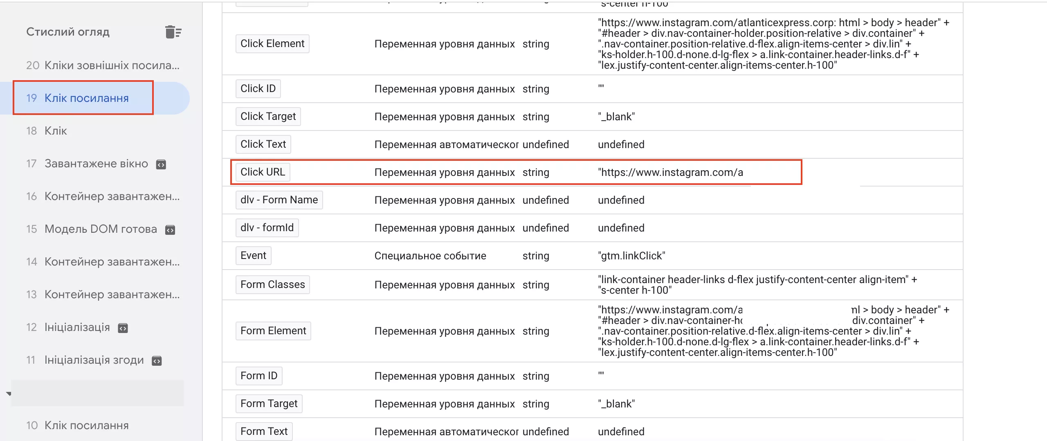Open the Click Element variable chip
The width and height of the screenshot is (1047, 441).
272,44
